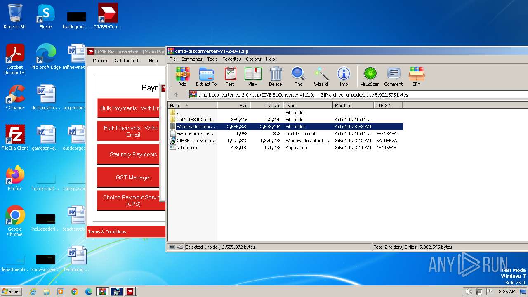
Task: Click the Info toolbar icon
Action: pos(344,77)
